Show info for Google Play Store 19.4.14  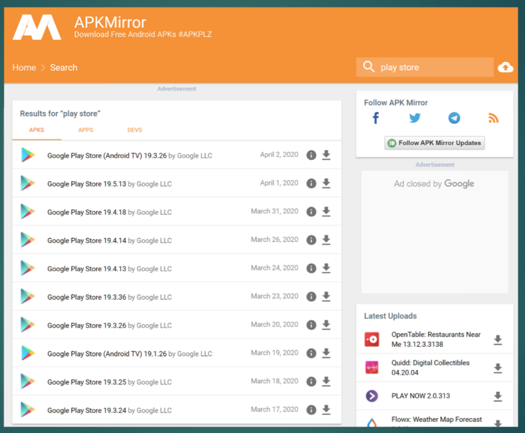pos(312,240)
